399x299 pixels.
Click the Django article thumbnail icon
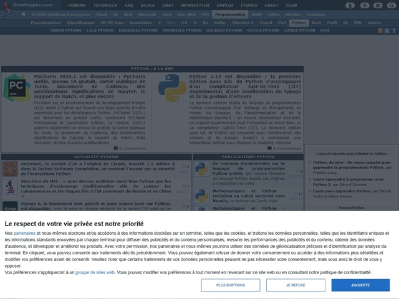coord(10,206)
